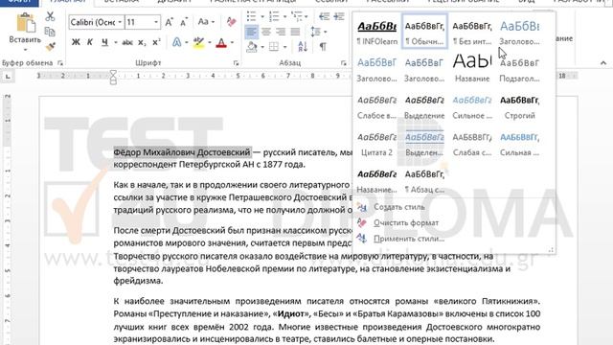The width and height of the screenshot is (613, 345).
Task: Toggle italic with the К button
Action: coord(90,42)
